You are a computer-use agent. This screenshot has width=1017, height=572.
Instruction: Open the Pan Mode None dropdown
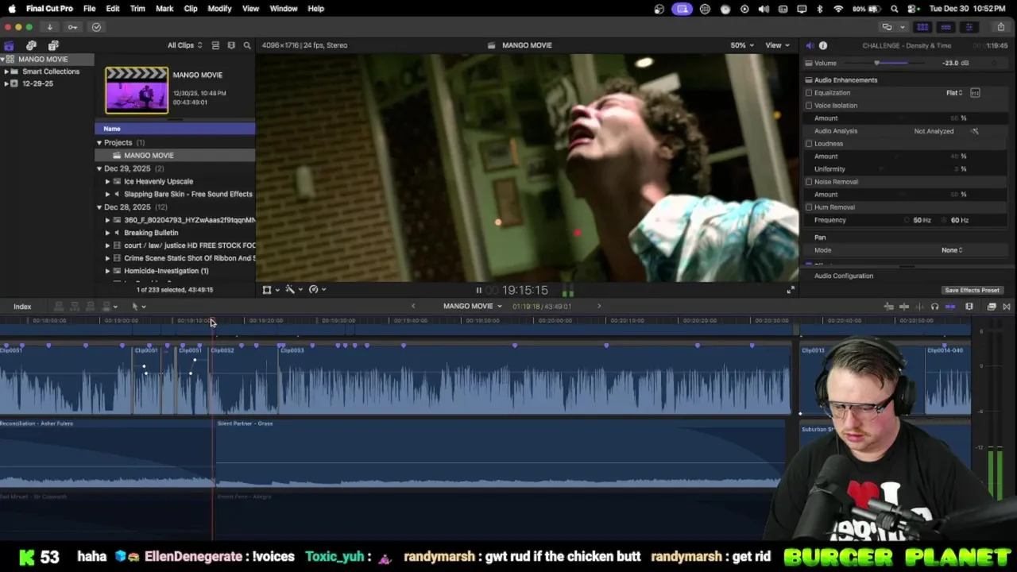(952, 250)
